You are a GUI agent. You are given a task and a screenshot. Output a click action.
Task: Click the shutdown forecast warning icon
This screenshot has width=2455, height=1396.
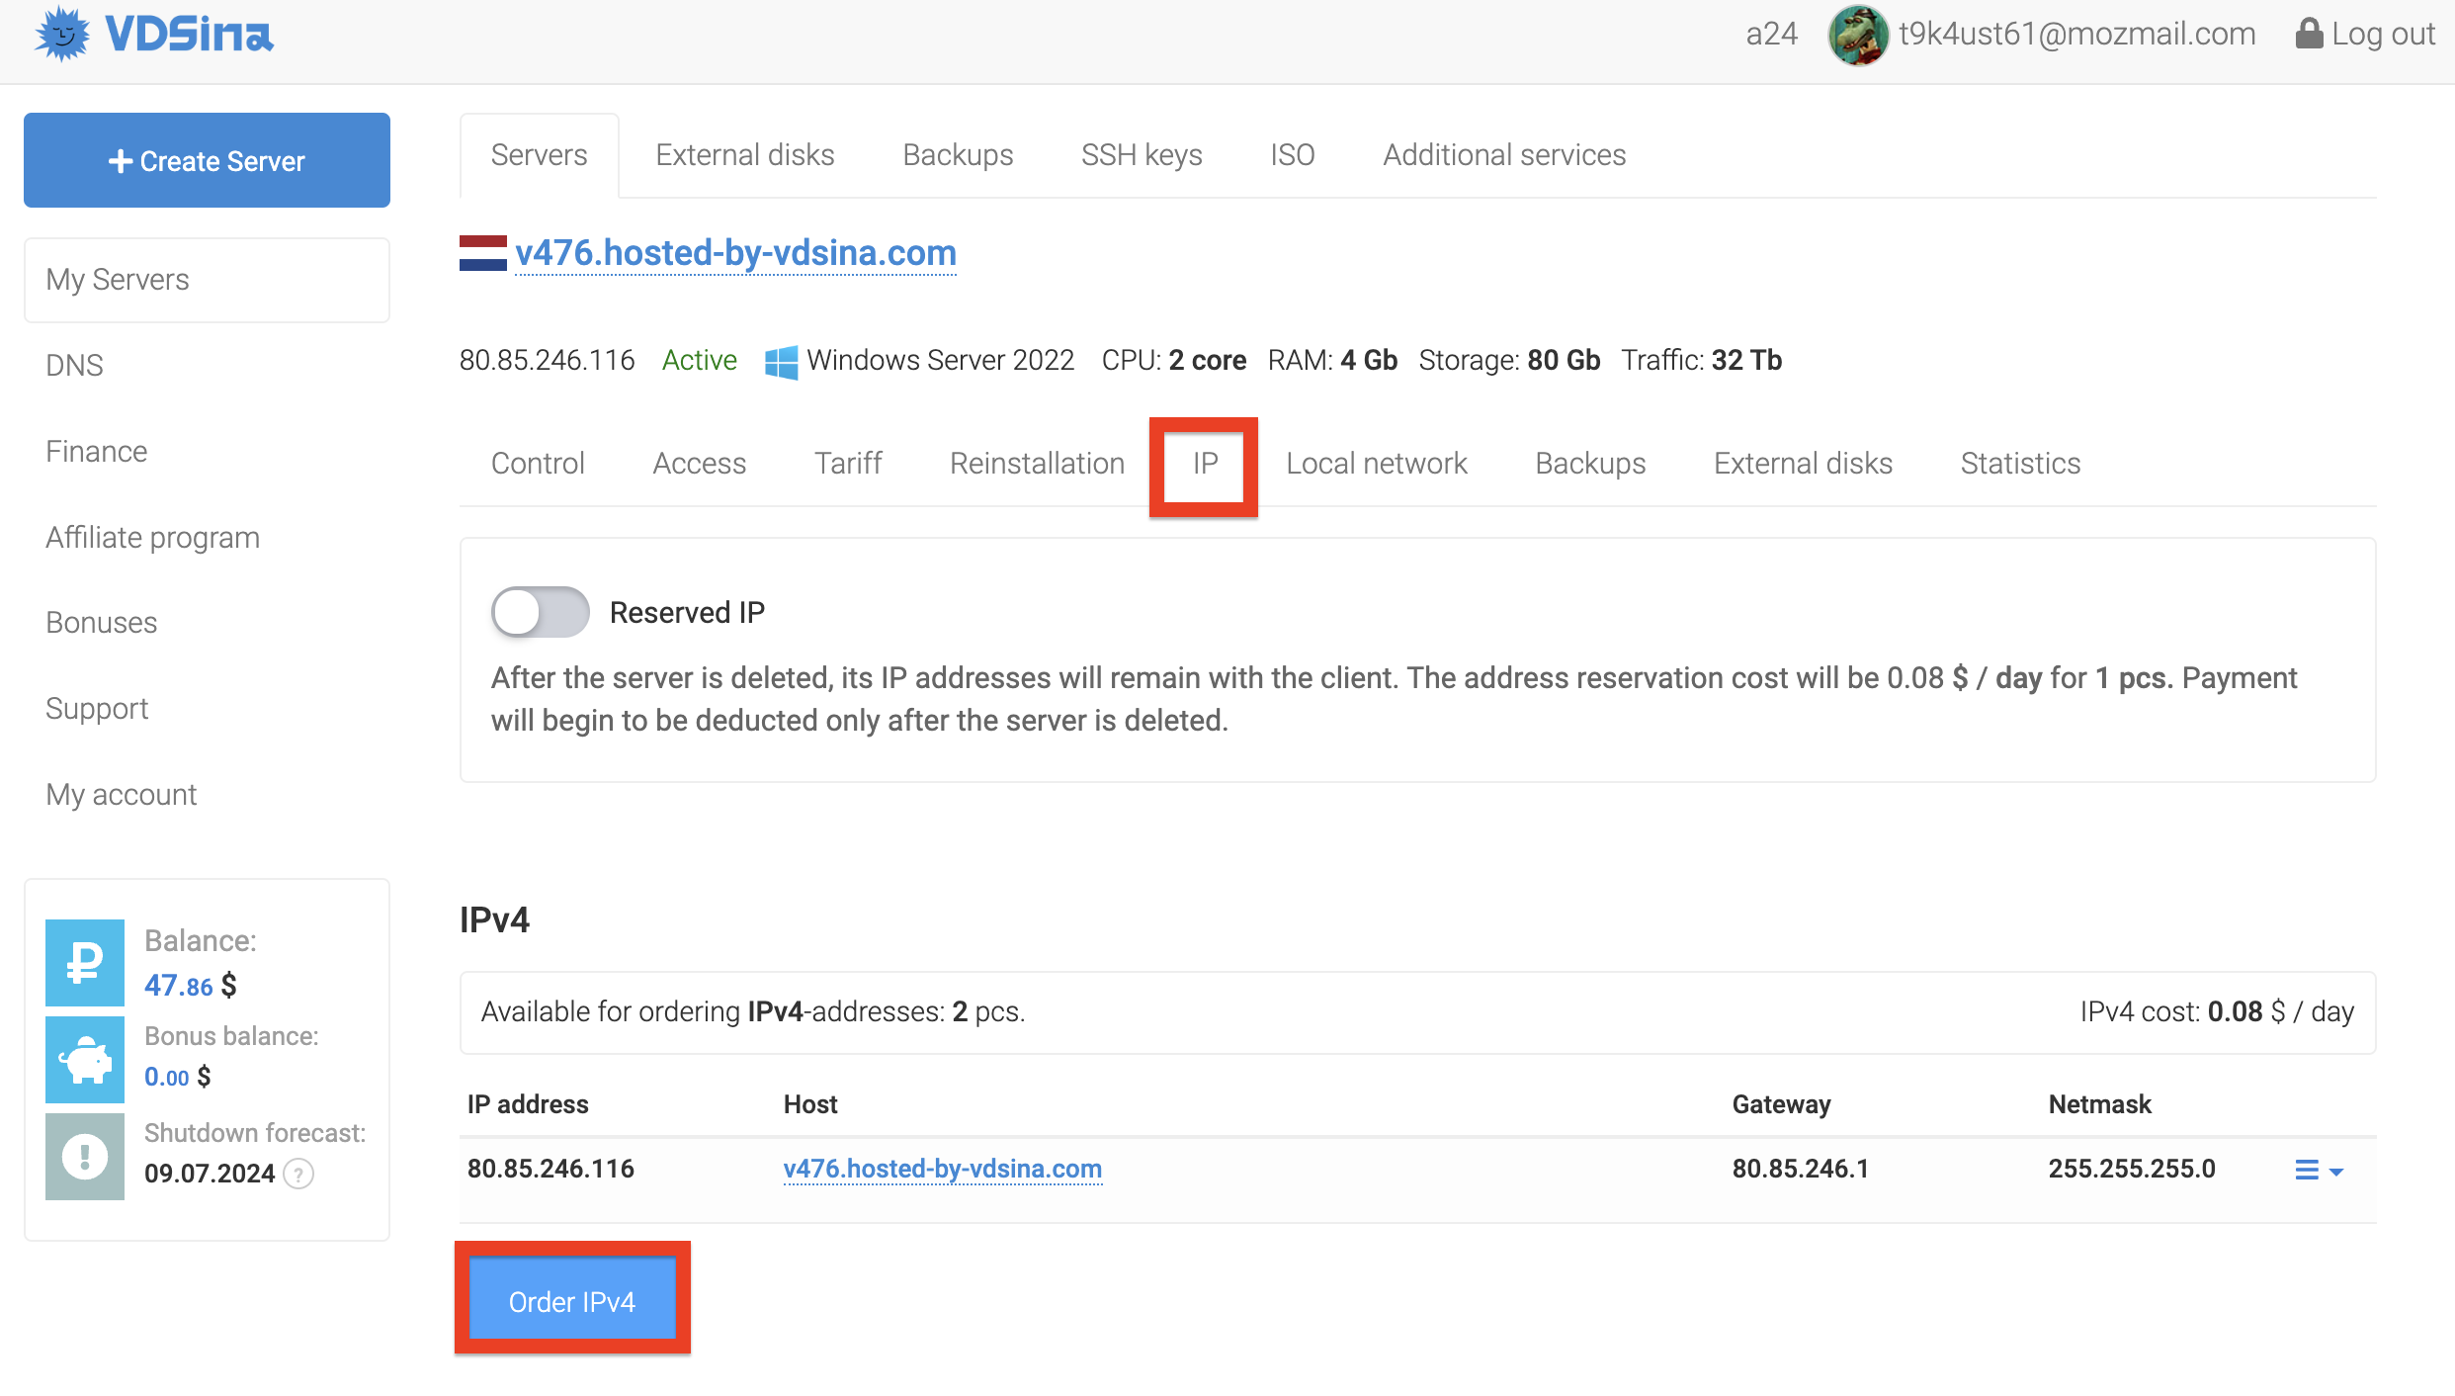85,1156
